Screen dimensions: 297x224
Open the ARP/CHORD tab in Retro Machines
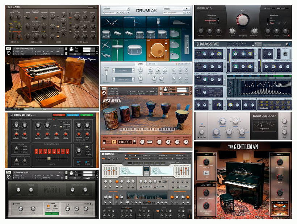pyautogui.click(x=73, y=115)
